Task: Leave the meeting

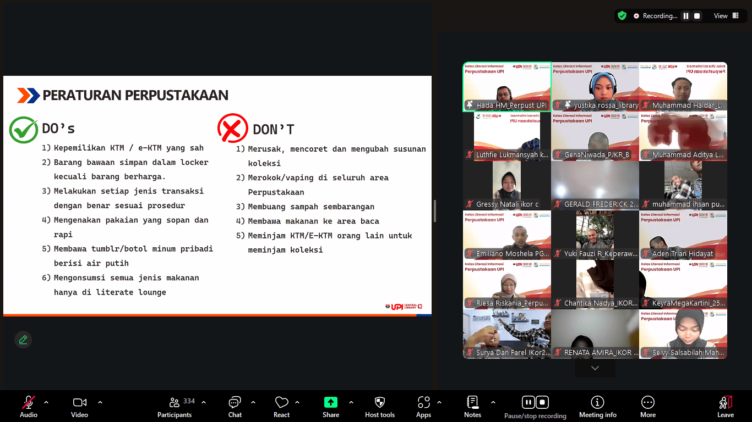Action: click(725, 407)
